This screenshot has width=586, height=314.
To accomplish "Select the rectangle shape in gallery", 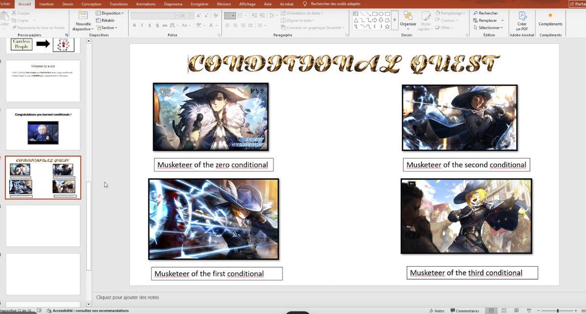I will [375, 14].
